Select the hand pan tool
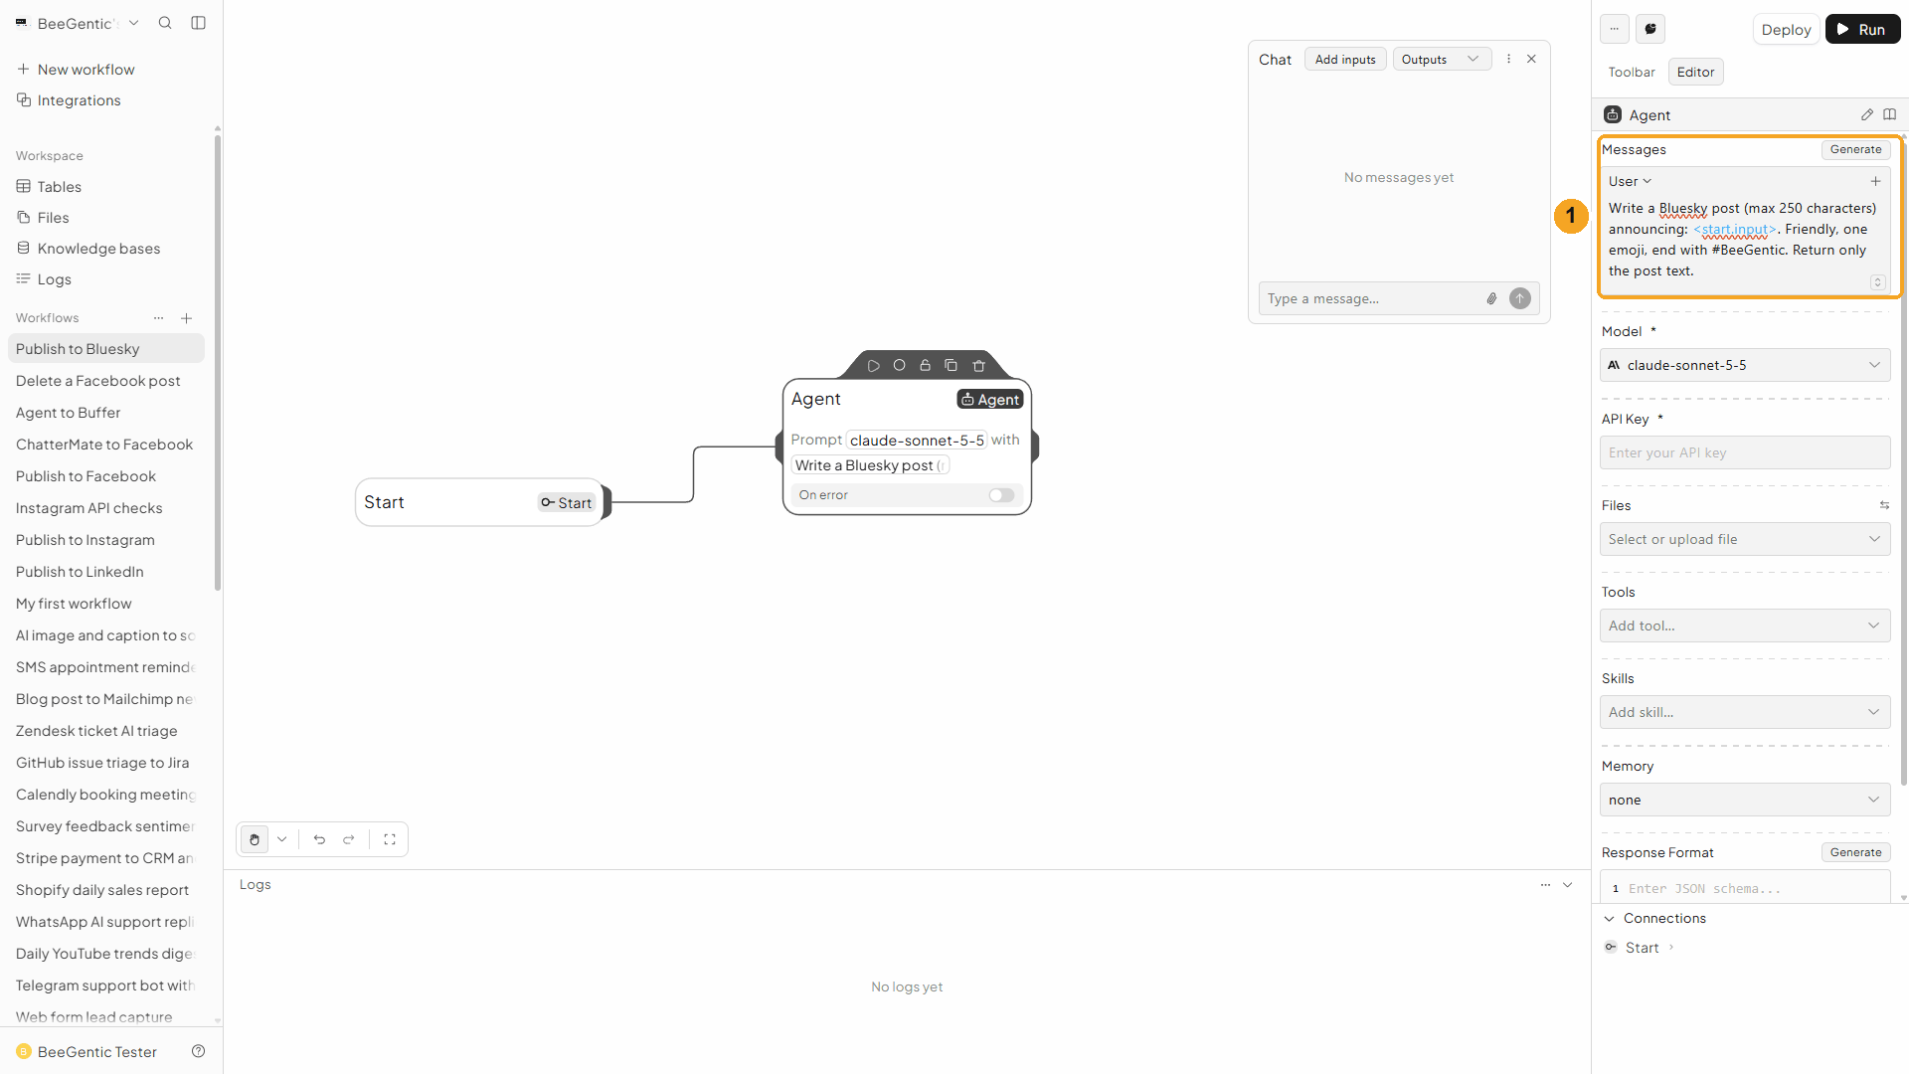 [255, 839]
